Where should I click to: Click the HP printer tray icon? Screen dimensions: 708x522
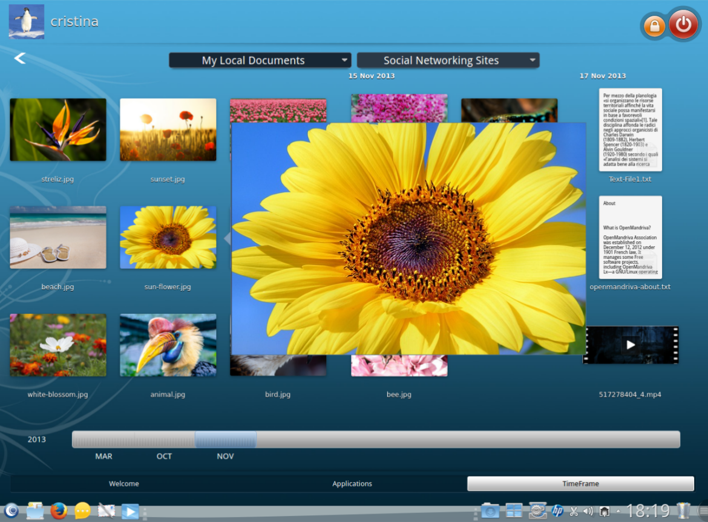pos(557,511)
